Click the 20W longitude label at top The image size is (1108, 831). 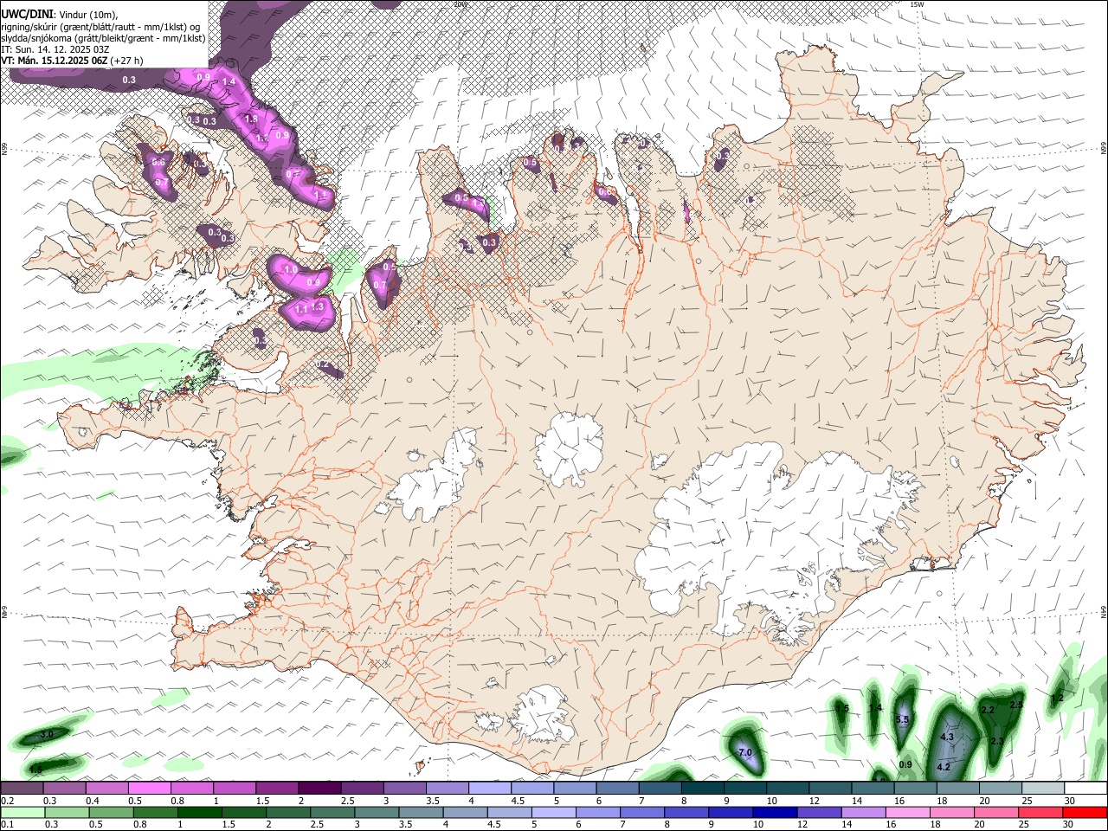click(461, 4)
